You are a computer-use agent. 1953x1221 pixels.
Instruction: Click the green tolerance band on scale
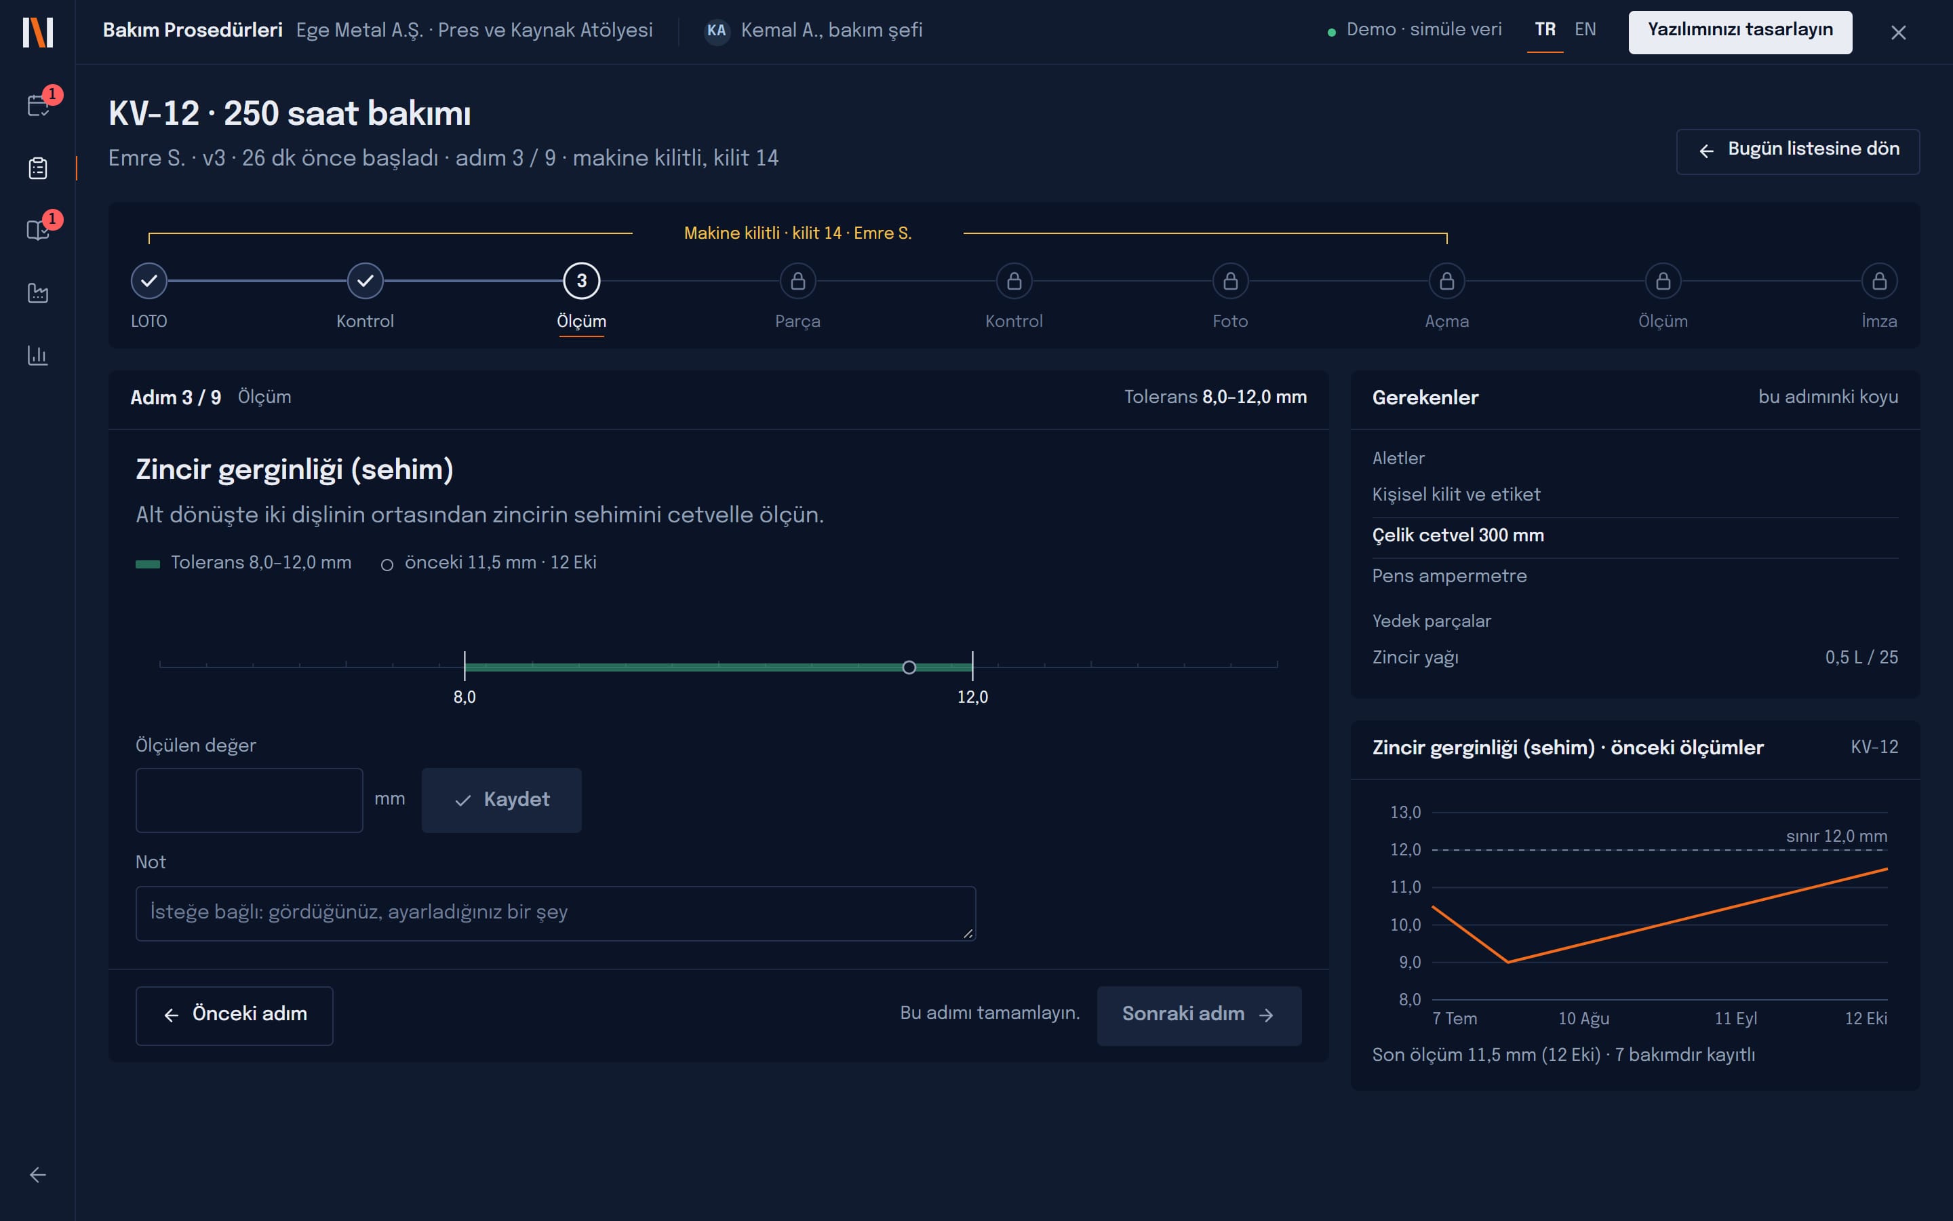point(718,667)
